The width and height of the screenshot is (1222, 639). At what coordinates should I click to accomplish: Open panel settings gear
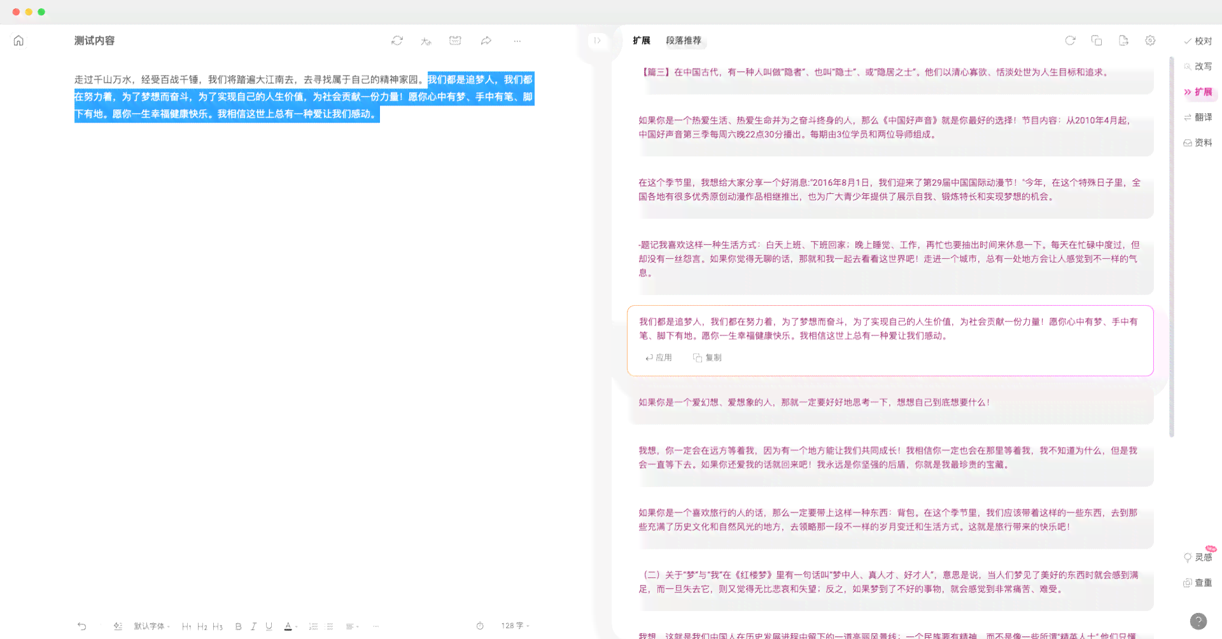[x=1150, y=41]
